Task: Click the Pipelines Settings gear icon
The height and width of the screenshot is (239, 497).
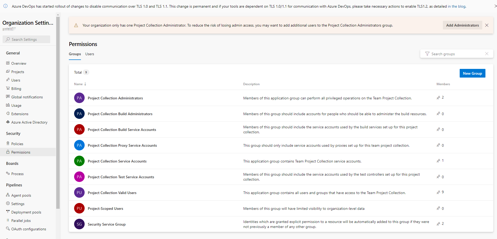Action: 8,204
